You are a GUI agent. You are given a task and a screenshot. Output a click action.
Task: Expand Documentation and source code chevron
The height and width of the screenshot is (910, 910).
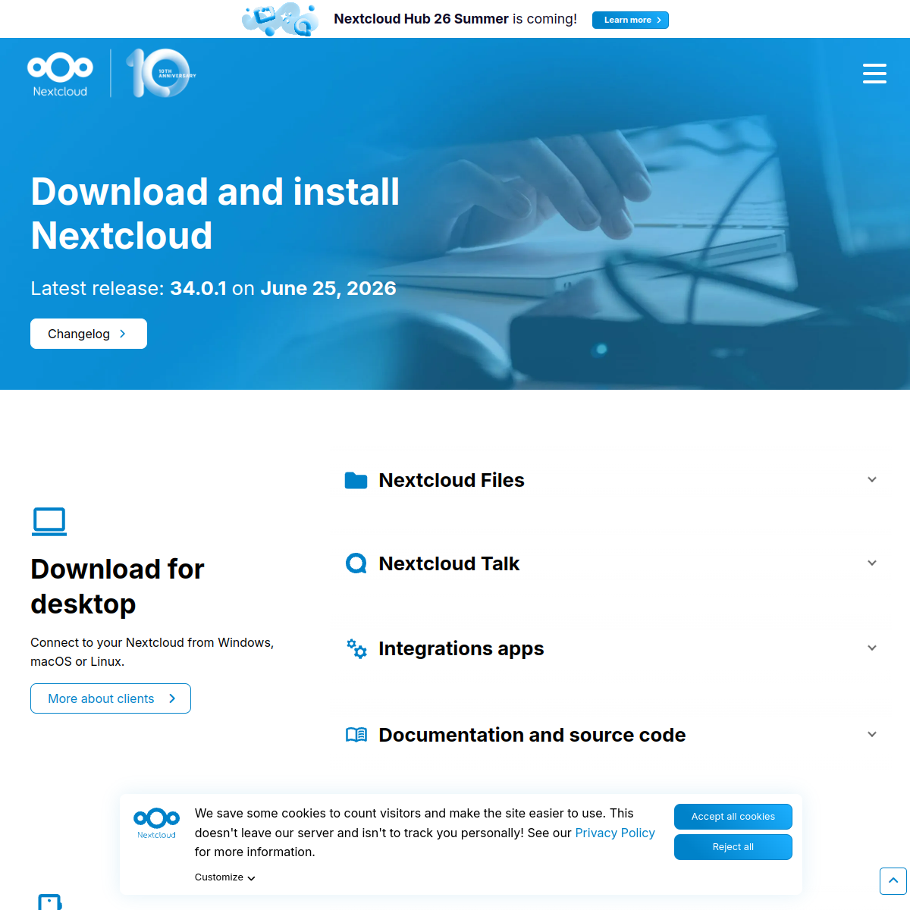(x=872, y=734)
